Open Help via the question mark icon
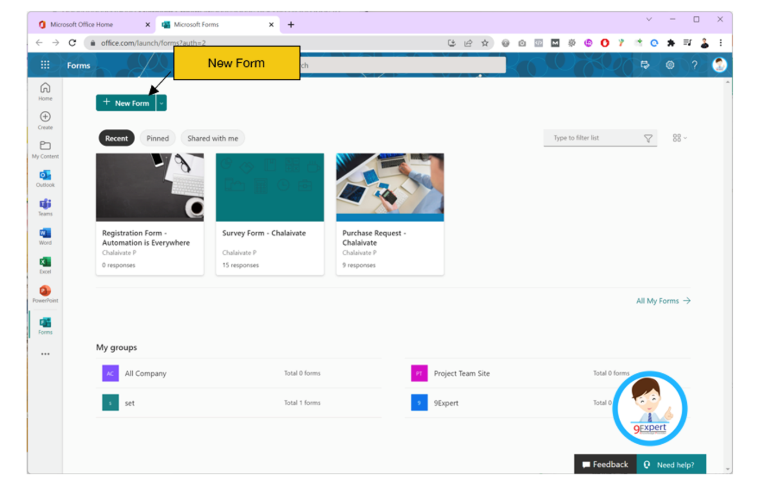This screenshot has width=757, height=487. pyautogui.click(x=694, y=65)
